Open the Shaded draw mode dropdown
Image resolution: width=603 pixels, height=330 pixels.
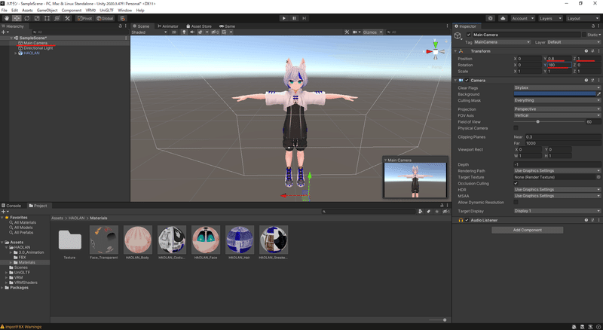149,32
